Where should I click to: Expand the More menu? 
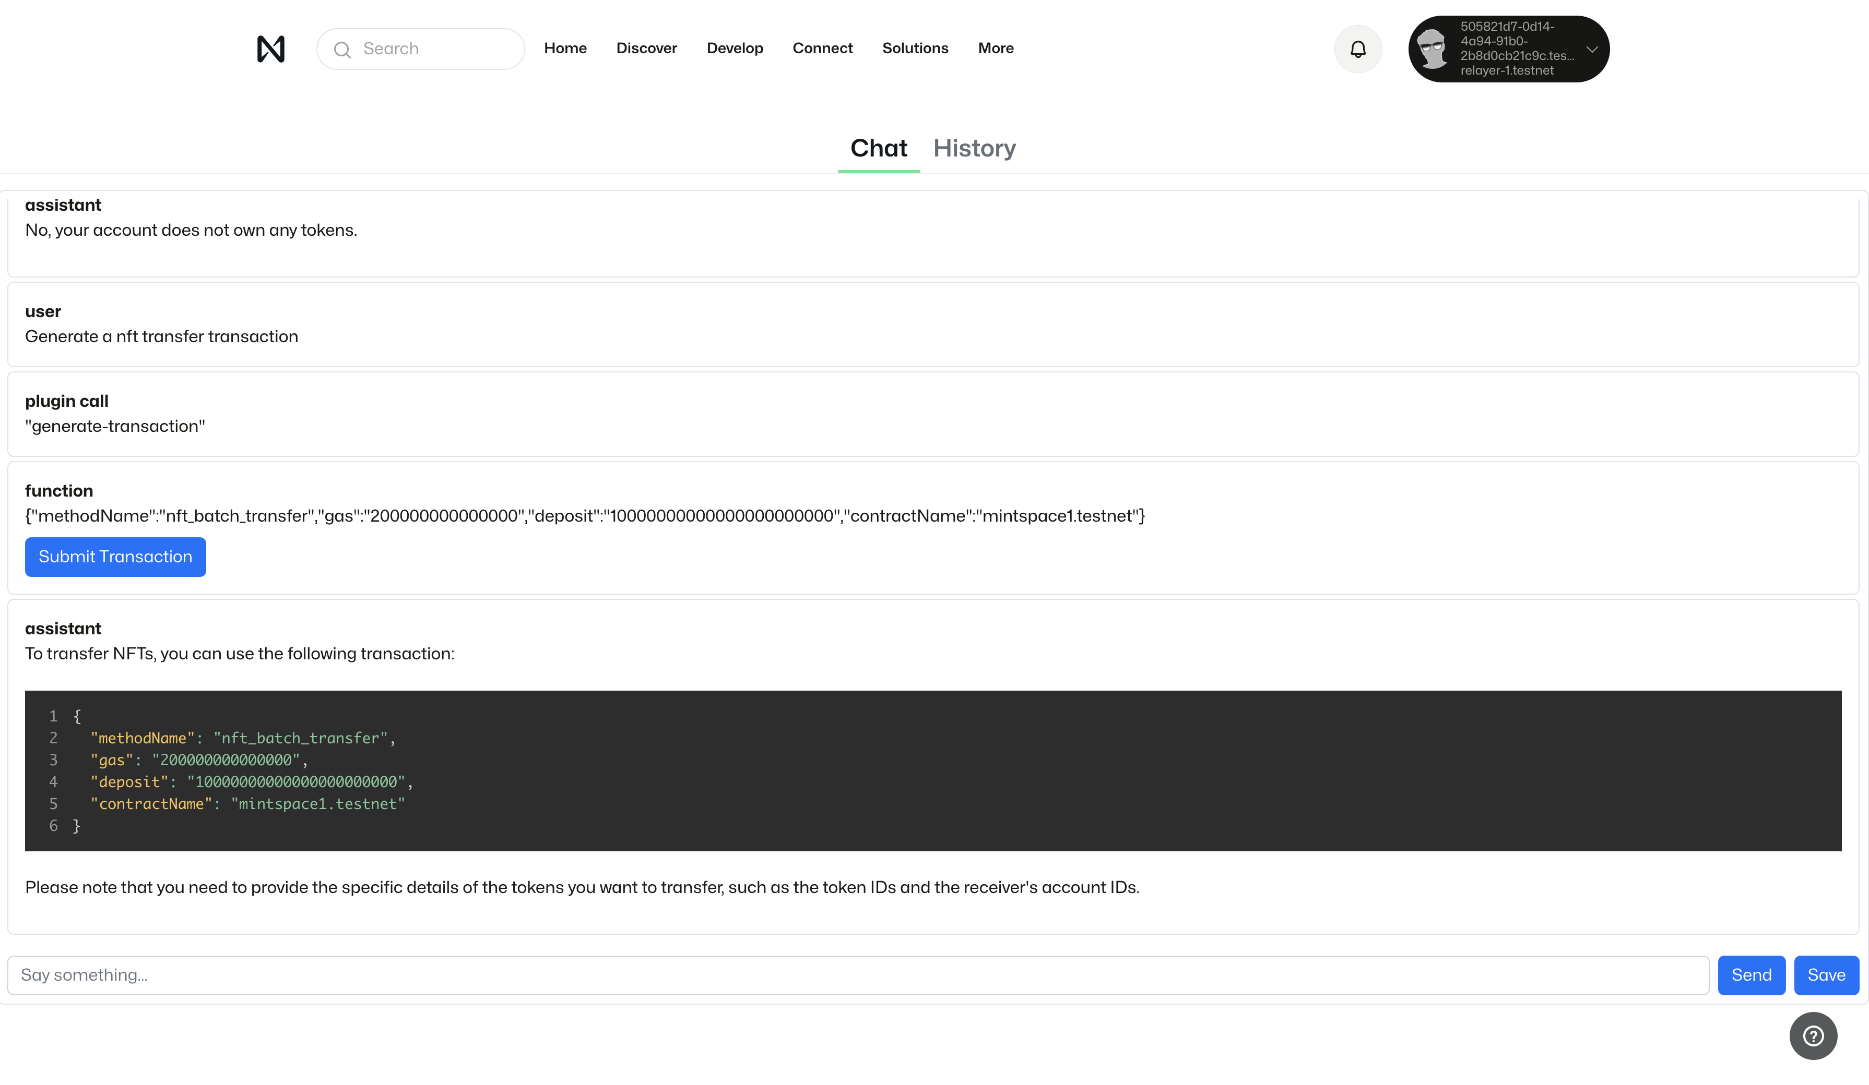pyautogui.click(x=995, y=48)
